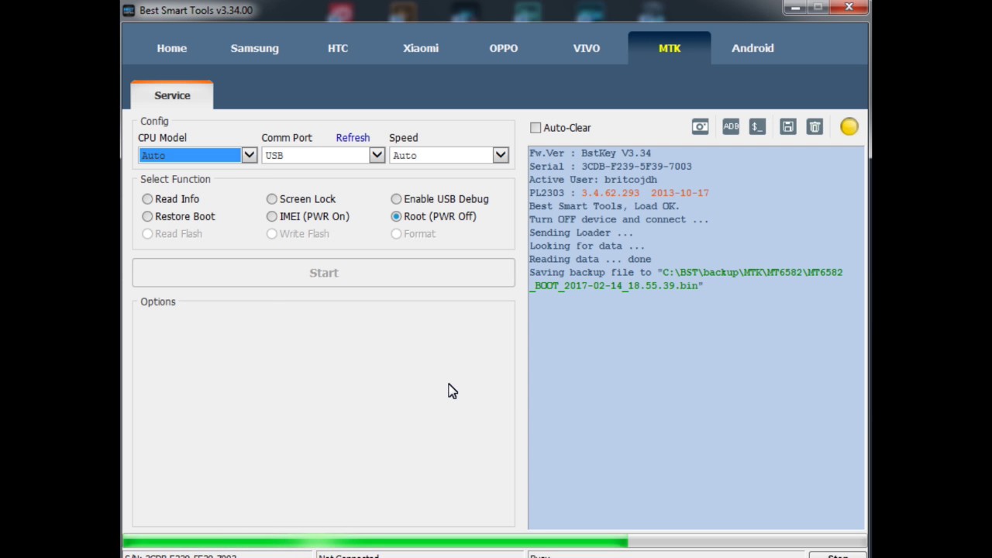Go to the HTC tab
Image resolution: width=992 pixels, height=558 pixels.
338,48
